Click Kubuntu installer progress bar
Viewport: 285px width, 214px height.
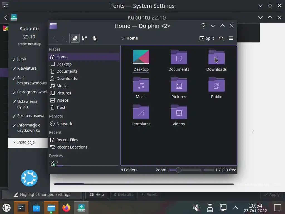144,184
